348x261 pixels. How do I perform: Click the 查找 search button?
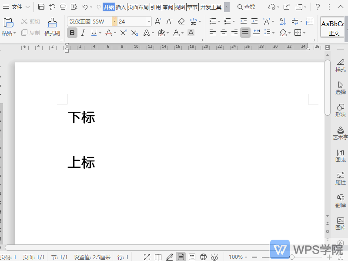pyautogui.click(x=246, y=7)
